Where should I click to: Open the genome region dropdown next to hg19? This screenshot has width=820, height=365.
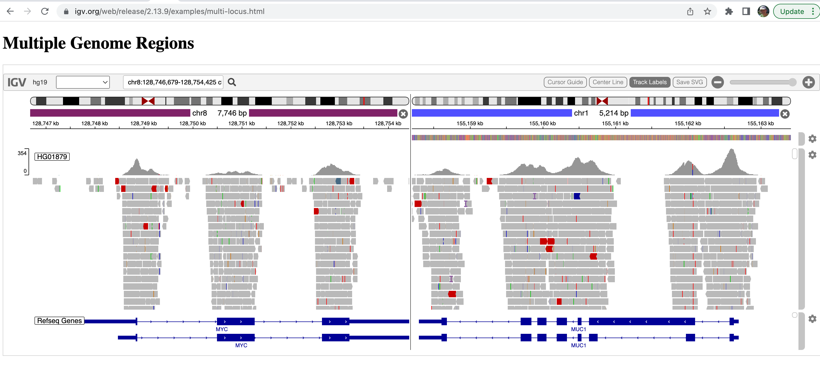[82, 82]
